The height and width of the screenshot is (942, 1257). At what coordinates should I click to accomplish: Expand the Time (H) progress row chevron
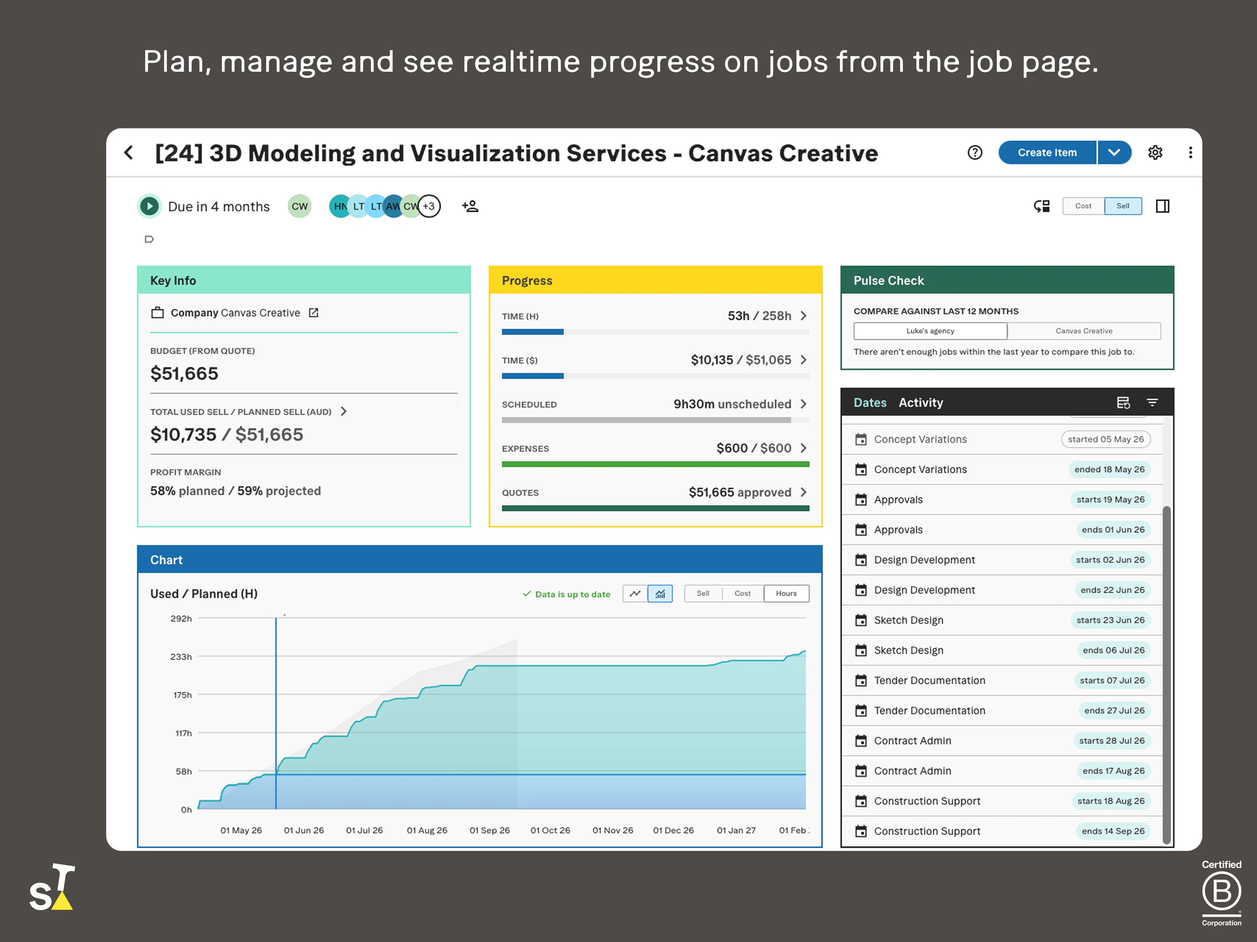[x=803, y=316]
